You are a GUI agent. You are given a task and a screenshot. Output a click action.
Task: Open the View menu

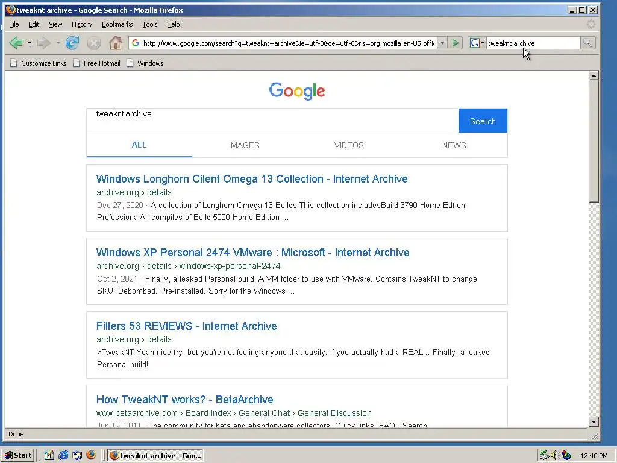pyautogui.click(x=55, y=24)
